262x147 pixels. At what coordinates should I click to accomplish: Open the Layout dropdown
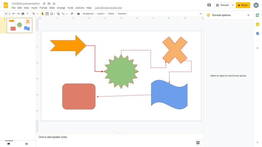[x=101, y=14]
